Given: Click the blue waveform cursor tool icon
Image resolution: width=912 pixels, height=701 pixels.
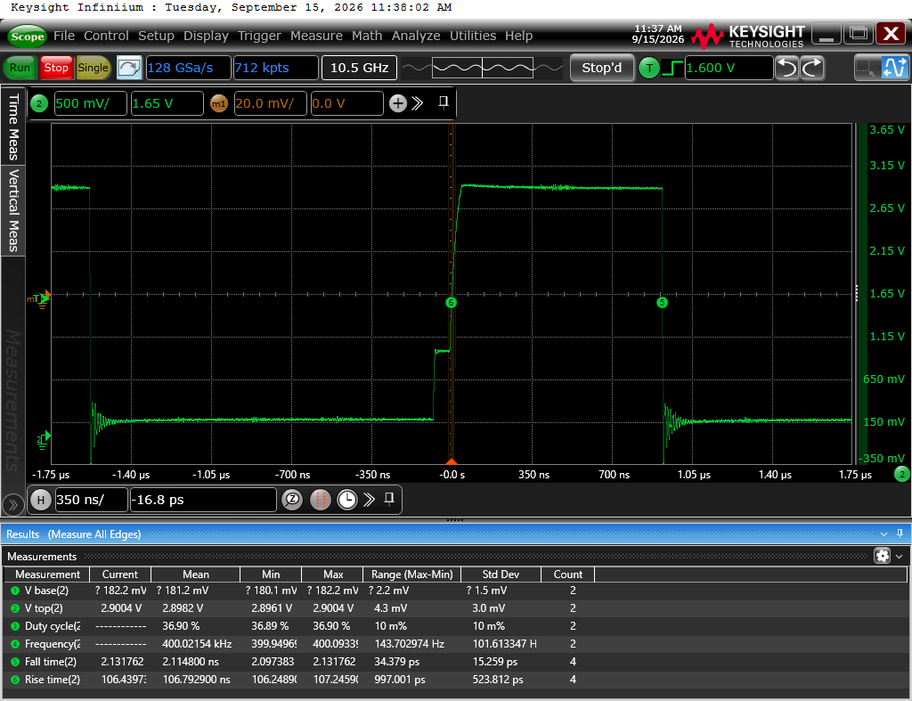Looking at the screenshot, I should coord(894,68).
